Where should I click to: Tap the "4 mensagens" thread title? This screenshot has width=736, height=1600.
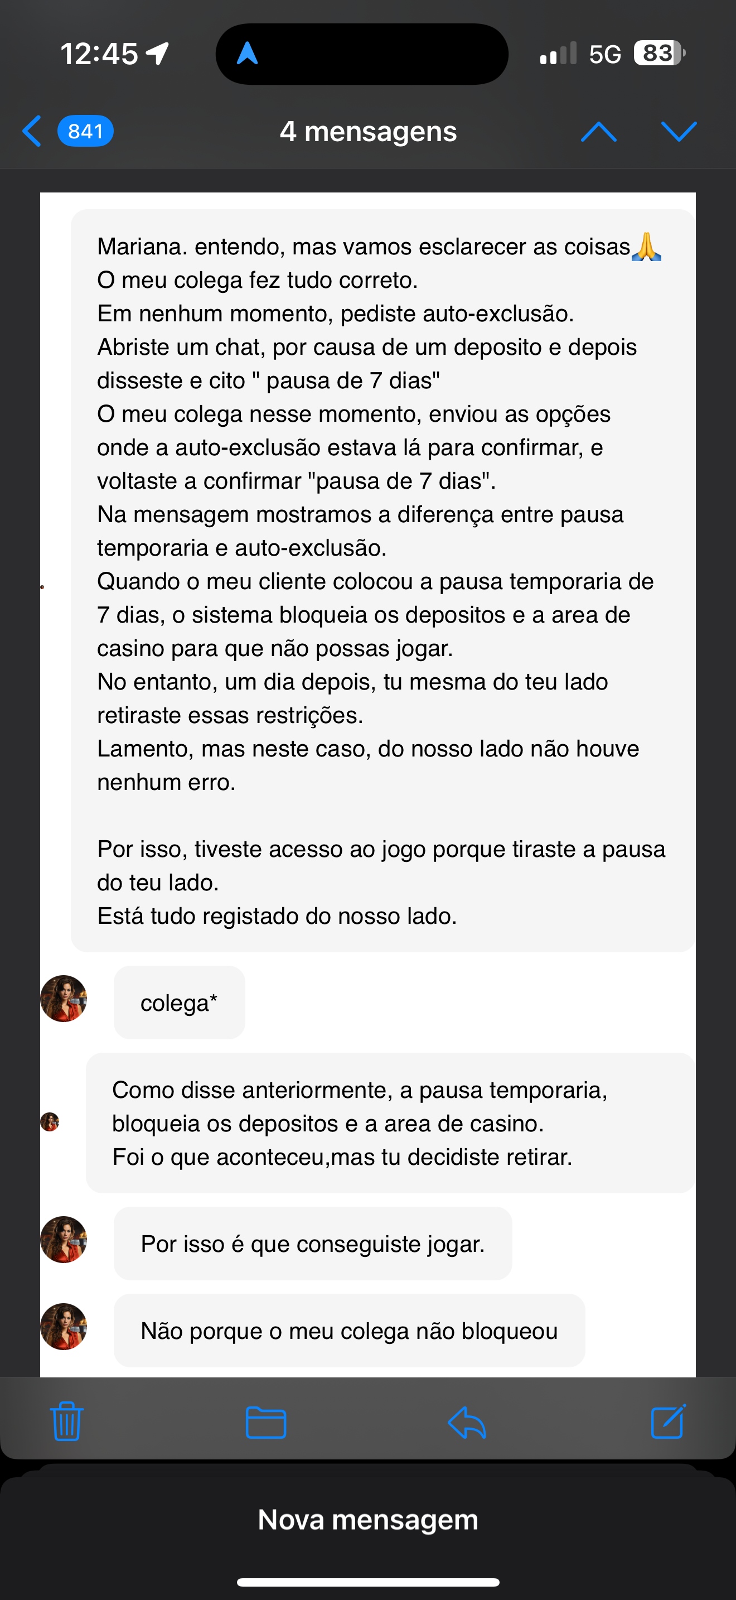coord(368,131)
